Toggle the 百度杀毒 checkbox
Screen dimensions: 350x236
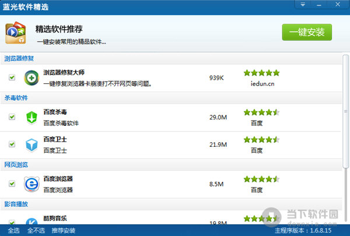click(x=12, y=117)
